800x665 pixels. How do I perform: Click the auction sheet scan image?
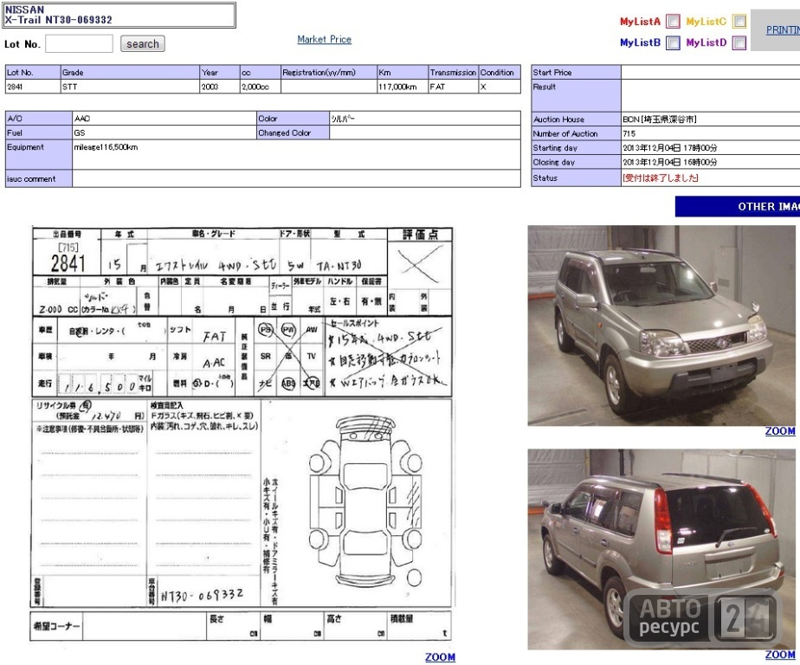click(242, 435)
